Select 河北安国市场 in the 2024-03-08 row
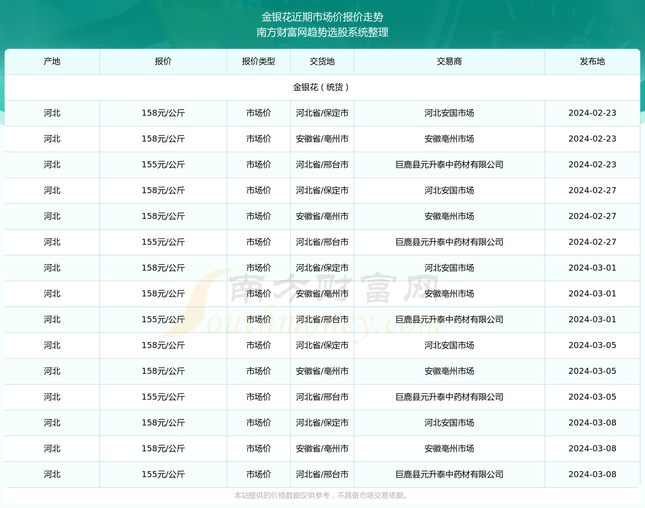The image size is (645, 508). [x=449, y=423]
